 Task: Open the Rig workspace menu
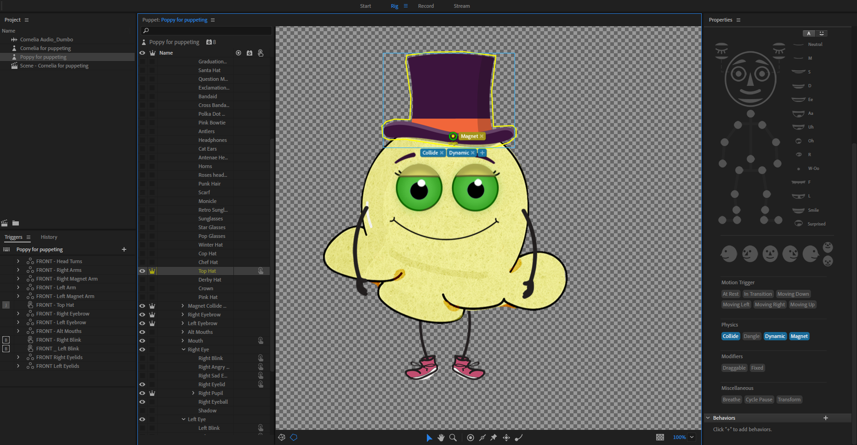pos(406,6)
